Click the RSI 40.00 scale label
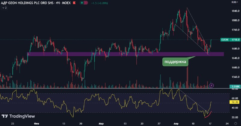 point(235,108)
